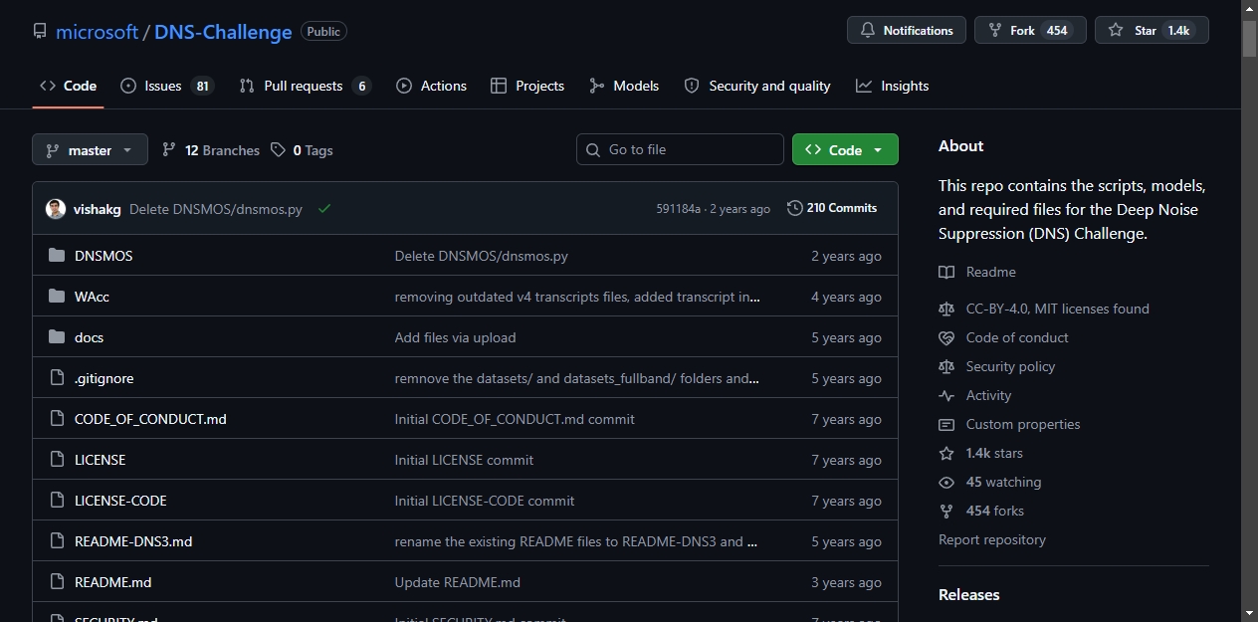This screenshot has height=622, width=1258.
Task: Open the Models tab
Action: pyautogui.click(x=624, y=86)
